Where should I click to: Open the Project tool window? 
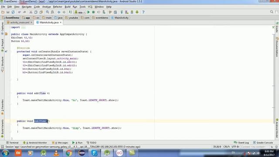coord(2,45)
